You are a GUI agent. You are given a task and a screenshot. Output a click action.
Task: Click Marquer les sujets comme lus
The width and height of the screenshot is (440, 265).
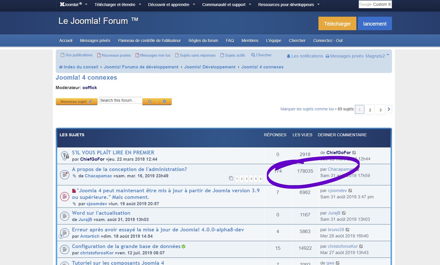[307, 109]
